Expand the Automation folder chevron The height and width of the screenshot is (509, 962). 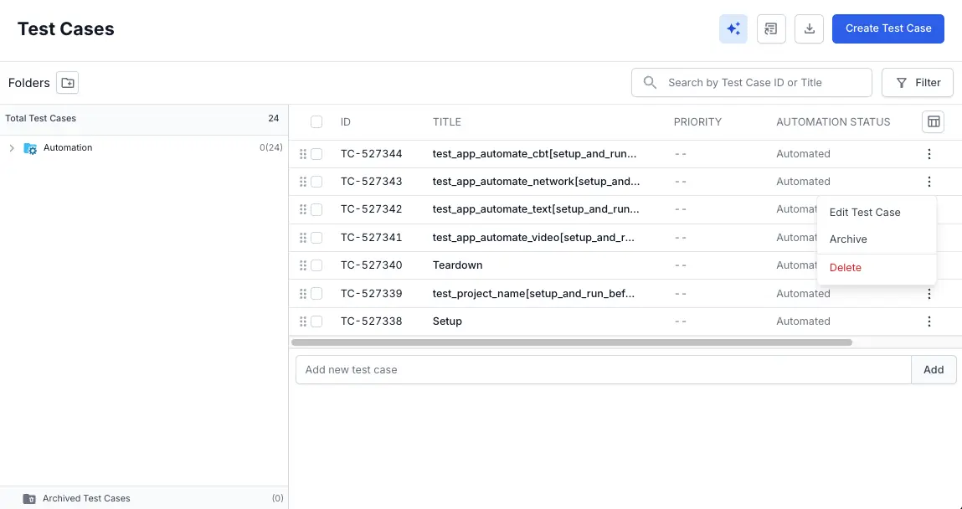coord(12,148)
